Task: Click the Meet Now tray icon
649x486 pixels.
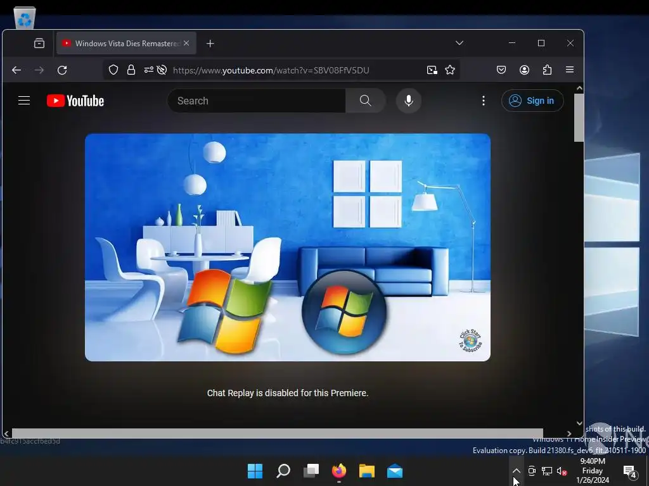Action: (532, 471)
